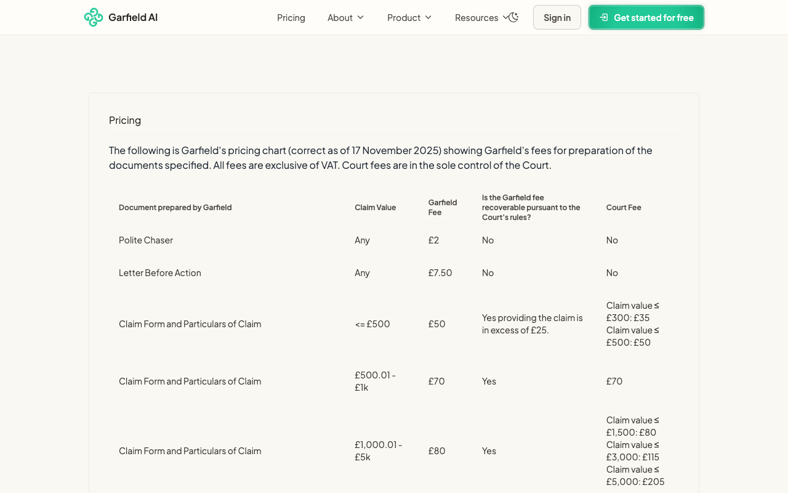Toggle dark mode with the moon icon
Viewport: 788px width, 493px height.
coord(513,17)
